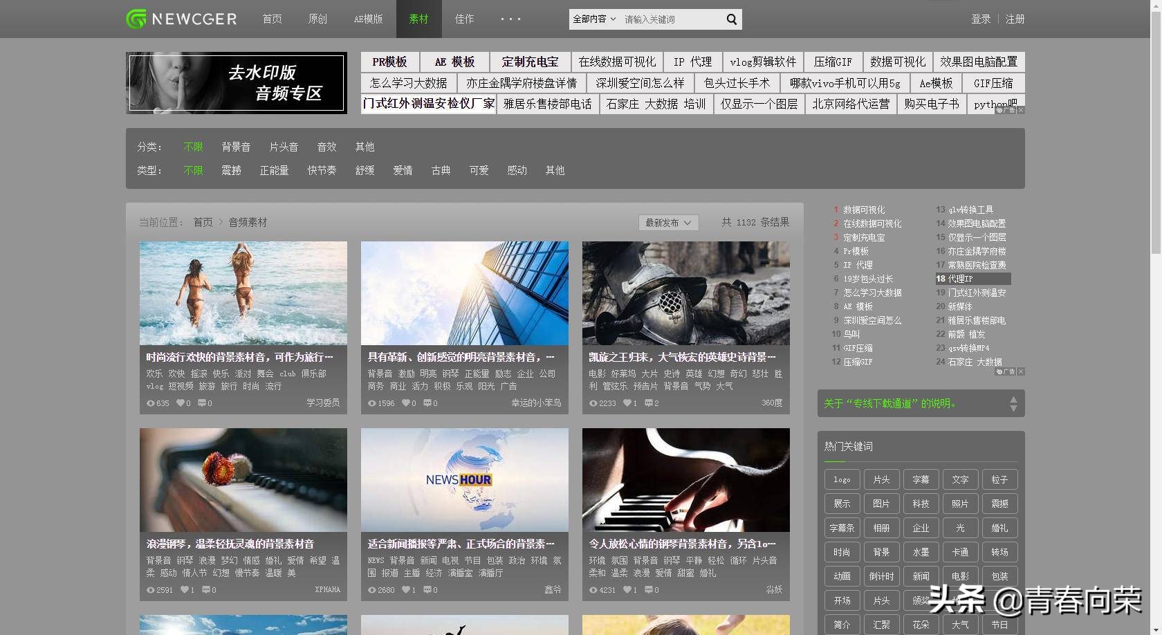The height and width of the screenshot is (635, 1162).
Task: Toggle the 古典 type filter
Action: (x=441, y=171)
